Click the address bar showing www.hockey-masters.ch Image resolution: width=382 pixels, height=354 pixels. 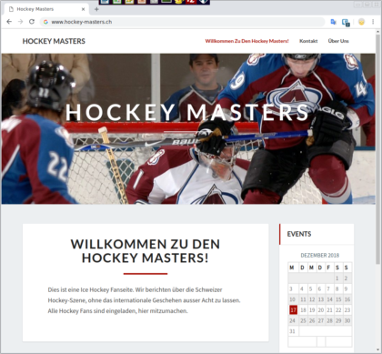click(x=182, y=22)
